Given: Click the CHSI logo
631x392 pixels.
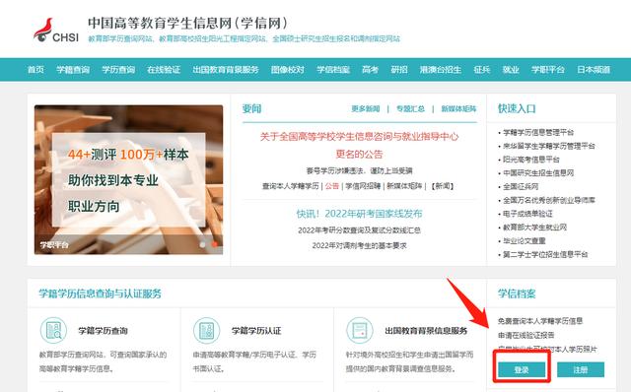Looking at the screenshot, I should click(x=55, y=30).
